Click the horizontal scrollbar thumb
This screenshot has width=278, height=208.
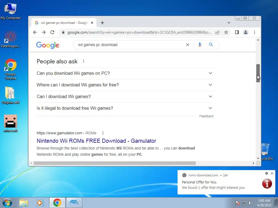(x=115, y=163)
